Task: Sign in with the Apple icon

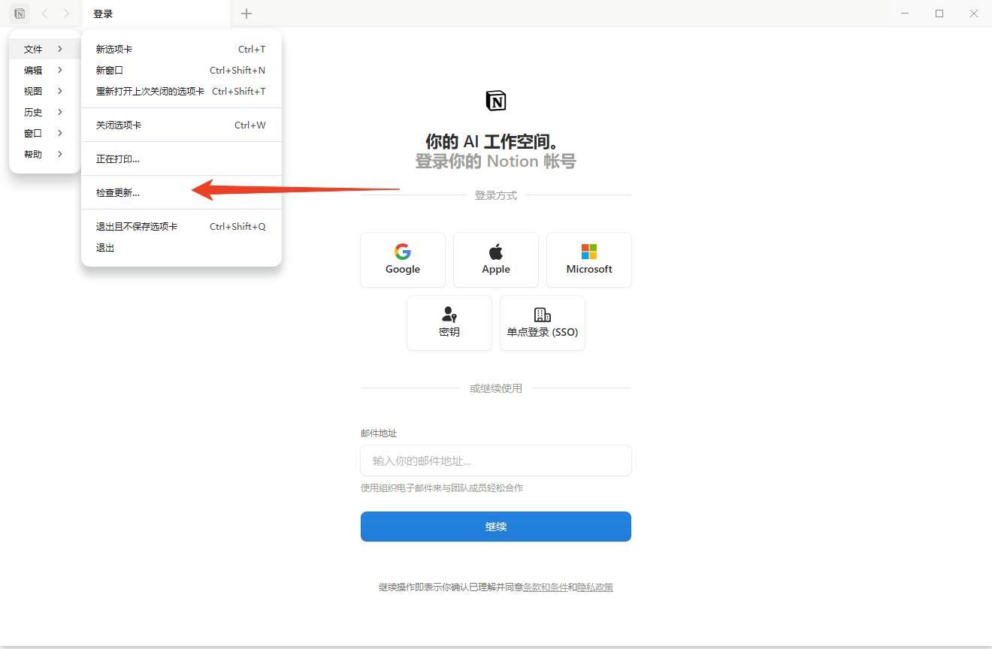Action: click(x=496, y=259)
